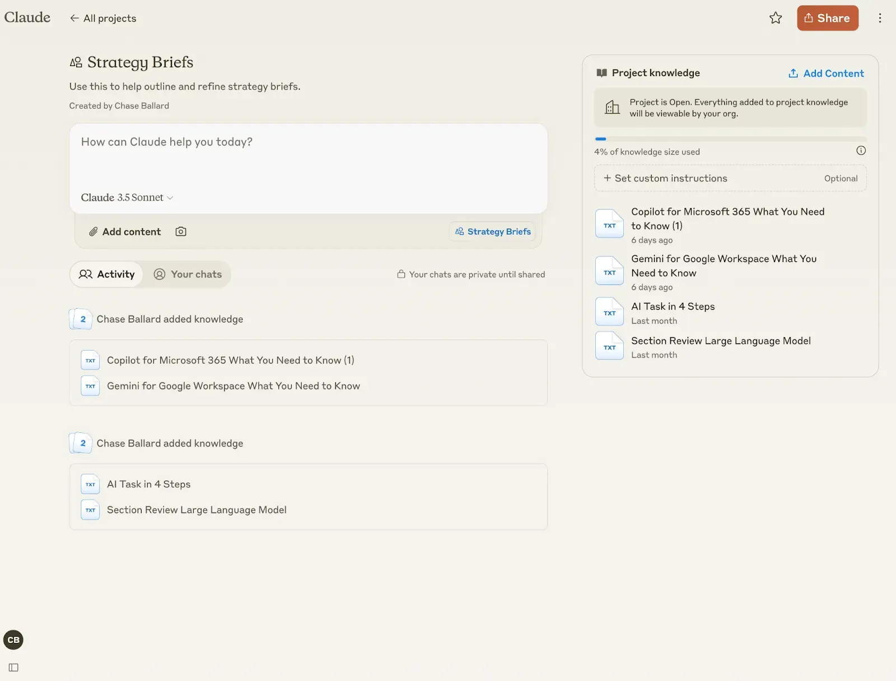Click the Strategy Briefs project title
This screenshot has width=896, height=681.
140,62
